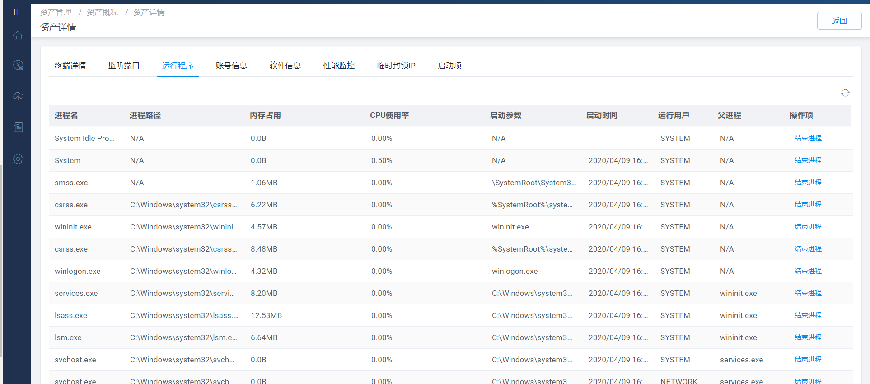The image size is (870, 384).
Task: Click the 进程名 column header
Action: click(x=66, y=116)
